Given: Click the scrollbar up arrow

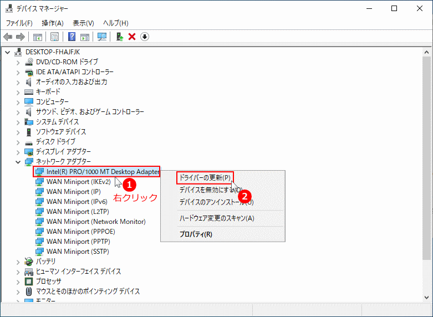Looking at the screenshot, I should tap(426, 52).
